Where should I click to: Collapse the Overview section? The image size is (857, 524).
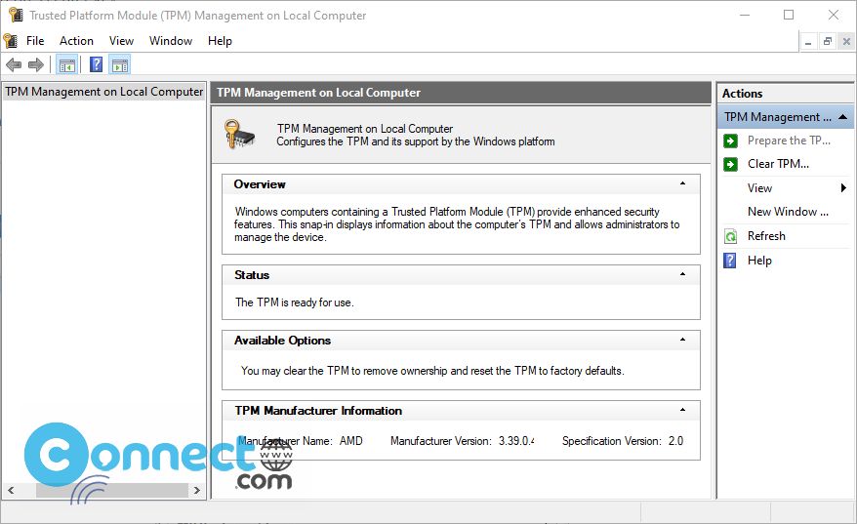coord(682,183)
